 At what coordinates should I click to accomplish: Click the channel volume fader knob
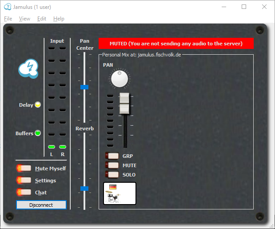tap(124, 104)
